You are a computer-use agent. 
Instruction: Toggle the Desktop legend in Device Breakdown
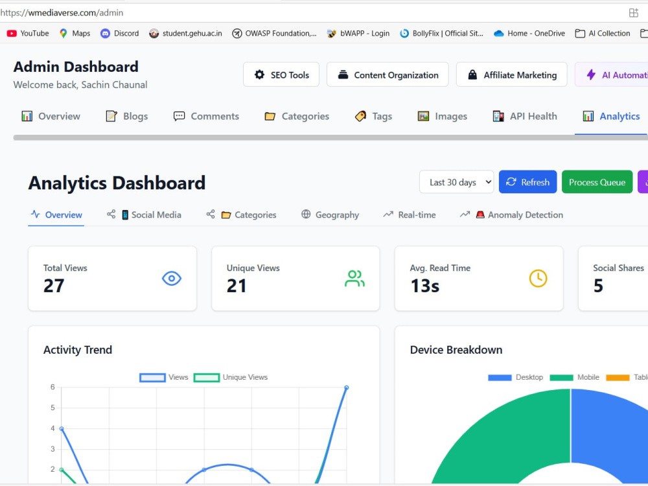point(515,377)
